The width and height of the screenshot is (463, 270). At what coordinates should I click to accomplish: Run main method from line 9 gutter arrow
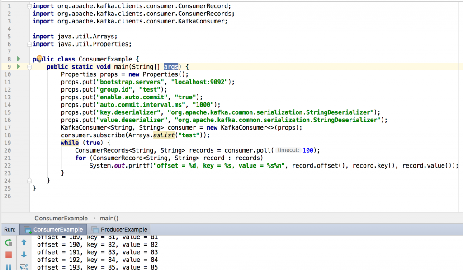(x=18, y=67)
